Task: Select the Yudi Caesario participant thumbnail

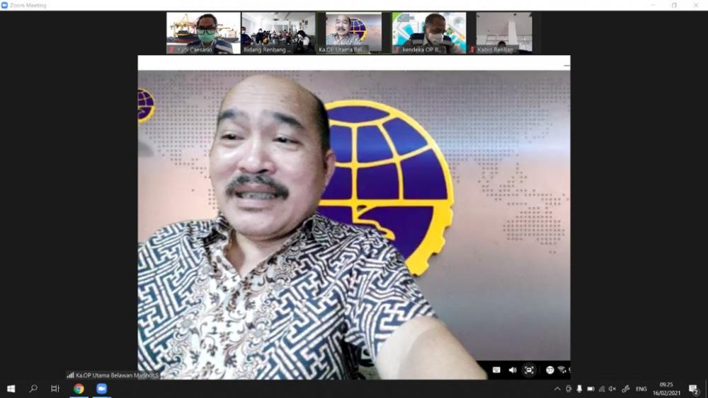Action: click(x=203, y=33)
